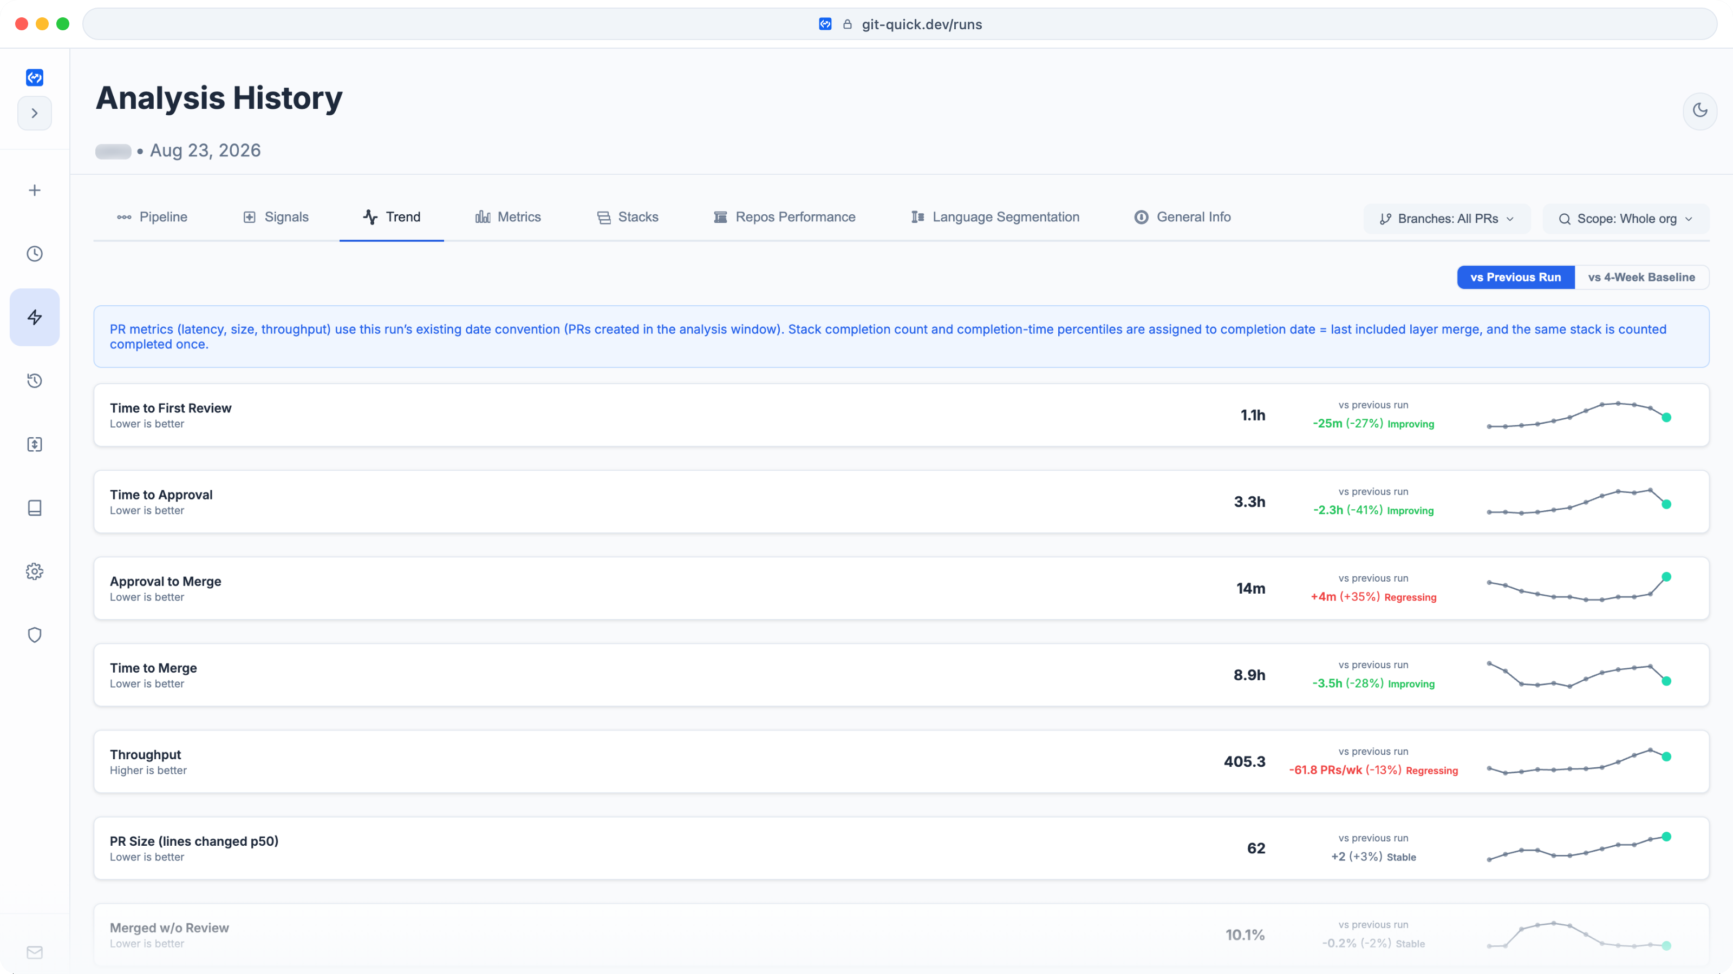Open the clock icon in the sidebar
This screenshot has width=1733, height=974.
coord(34,253)
